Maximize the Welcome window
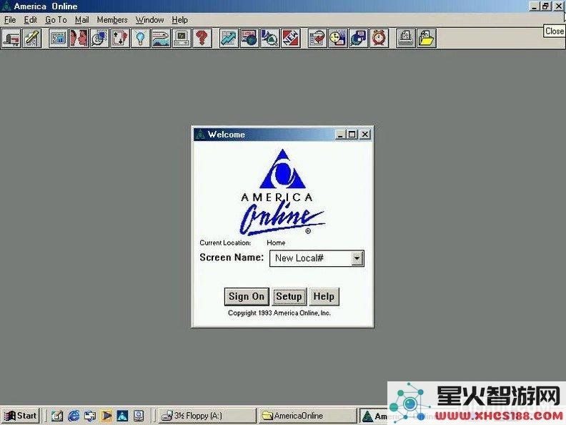Screen dimensions: 566x425 pos(352,135)
